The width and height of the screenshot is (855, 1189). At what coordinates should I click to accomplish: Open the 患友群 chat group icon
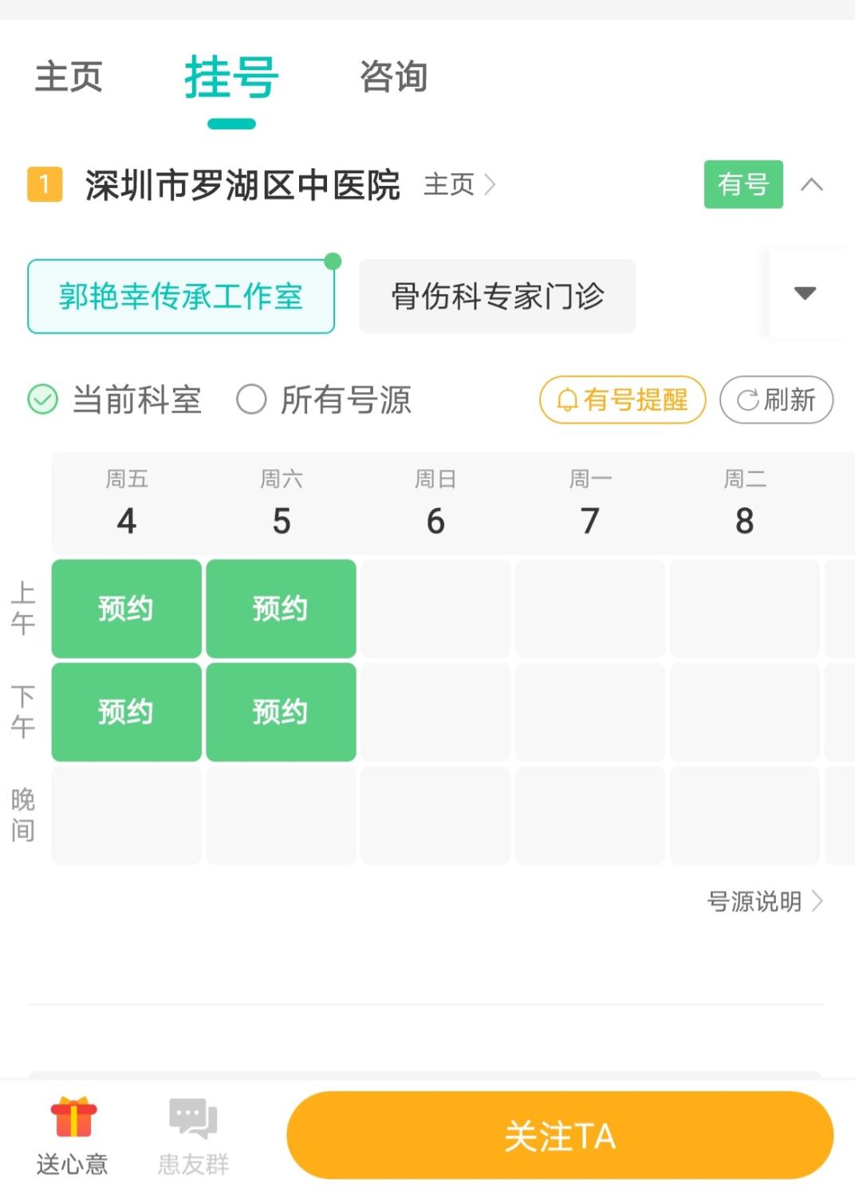[x=193, y=1119]
